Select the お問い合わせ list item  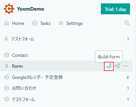click(x=66, y=88)
